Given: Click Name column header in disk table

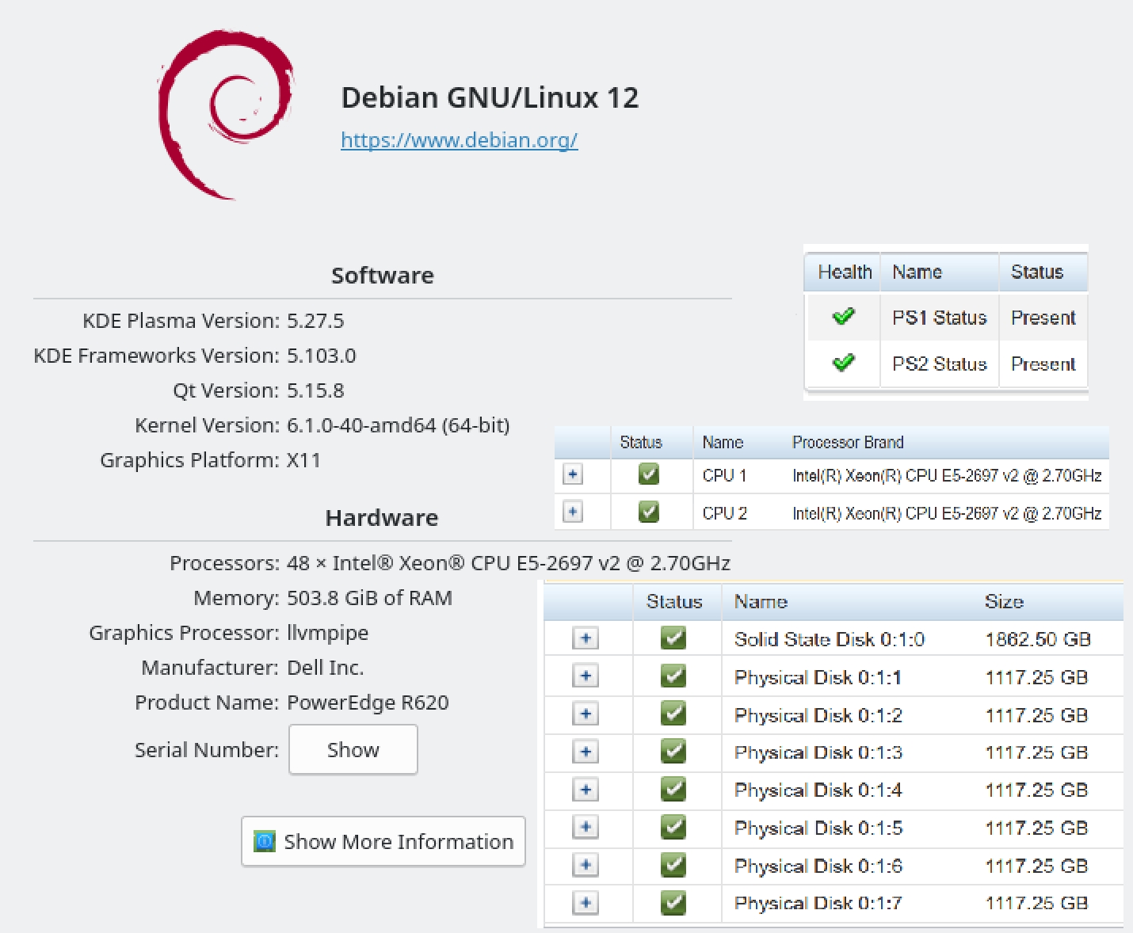Looking at the screenshot, I should point(761,602).
